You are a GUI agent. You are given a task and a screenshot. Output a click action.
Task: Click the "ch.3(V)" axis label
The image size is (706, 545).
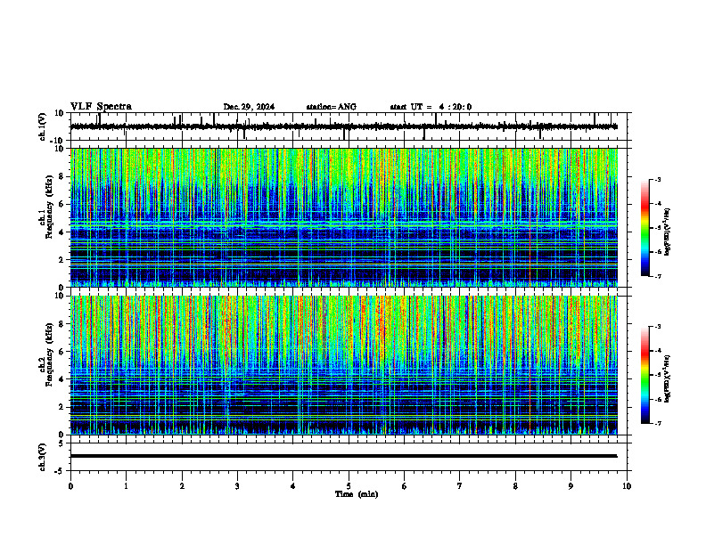click(43, 458)
